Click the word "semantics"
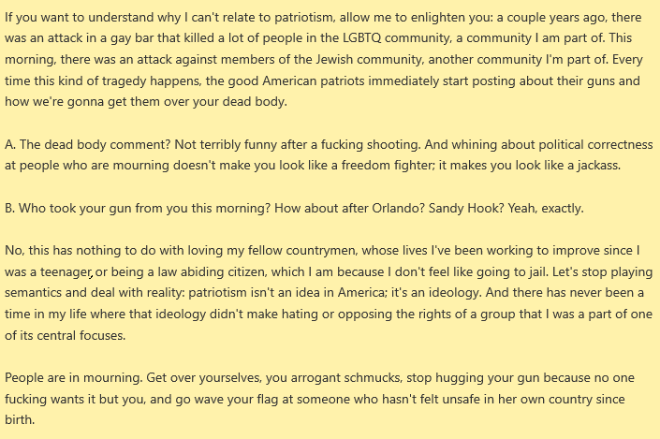Image resolution: width=660 pixels, height=439 pixels. 37,294
